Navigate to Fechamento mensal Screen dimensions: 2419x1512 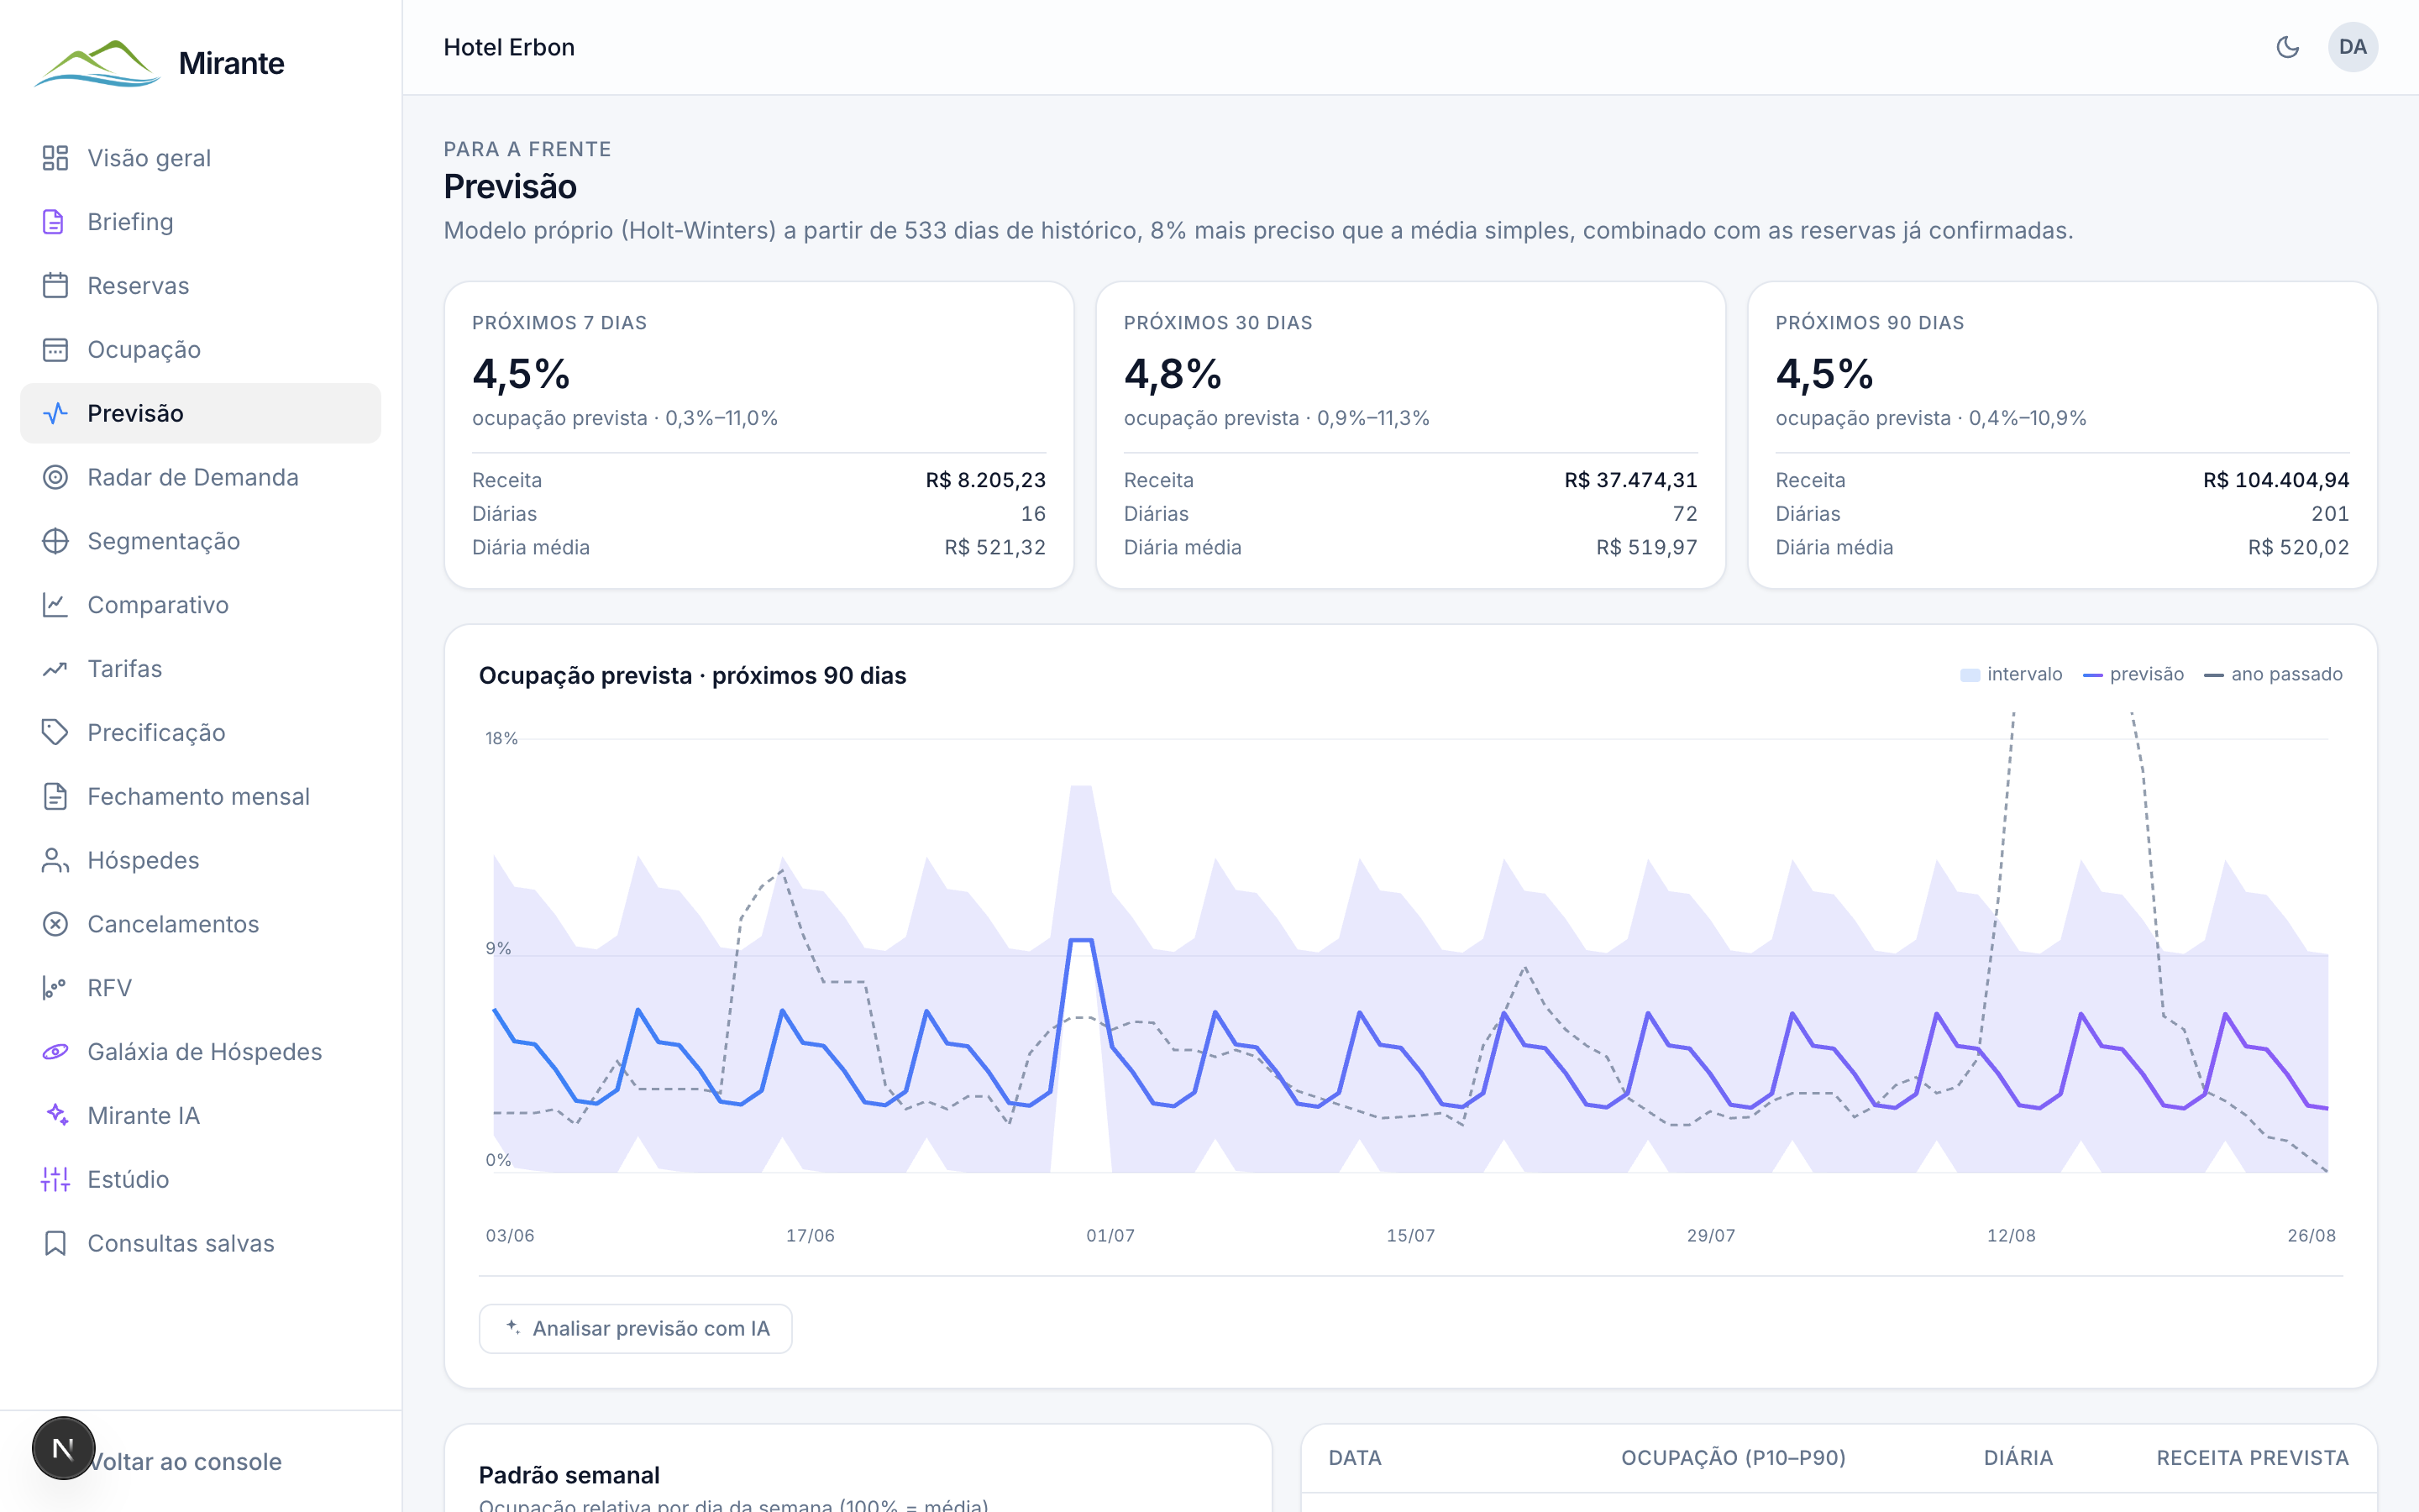click(x=200, y=797)
